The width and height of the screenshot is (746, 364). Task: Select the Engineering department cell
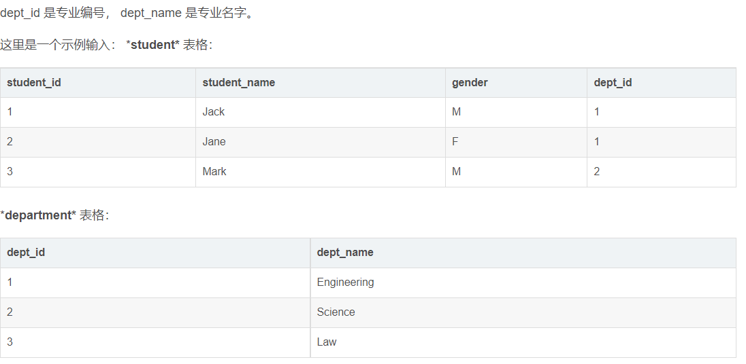tap(523, 283)
